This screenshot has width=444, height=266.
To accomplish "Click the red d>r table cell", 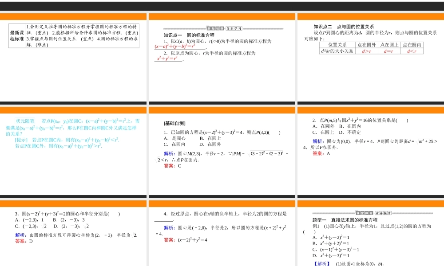I will 366,51.
